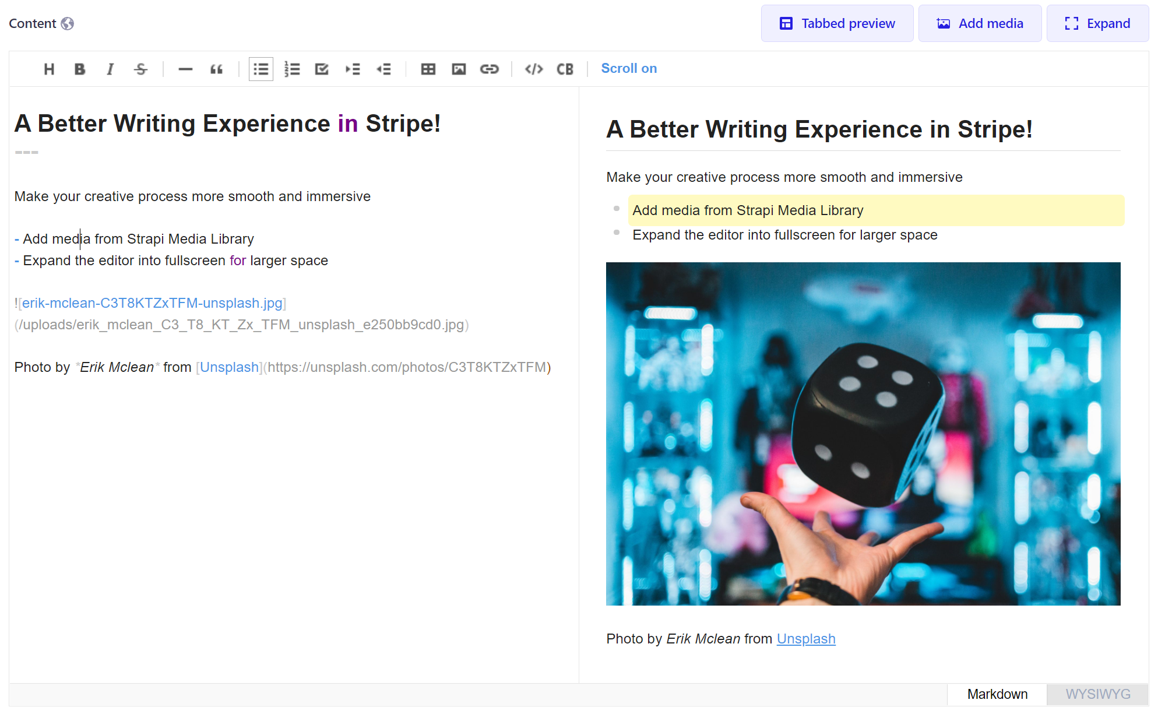Switch to the WYSIWYG tab
This screenshot has width=1158, height=714.
click(1097, 694)
